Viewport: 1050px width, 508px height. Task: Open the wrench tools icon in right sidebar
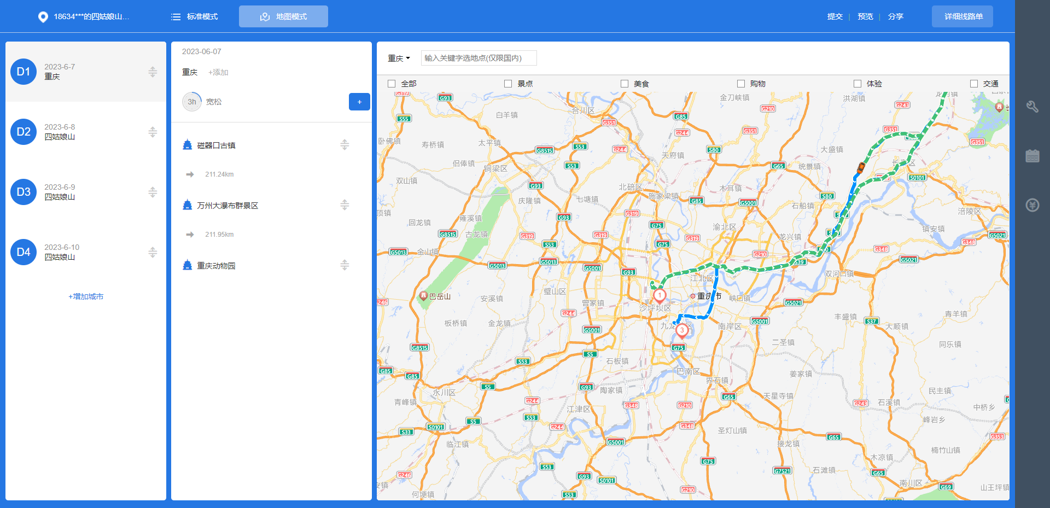[x=1032, y=107]
